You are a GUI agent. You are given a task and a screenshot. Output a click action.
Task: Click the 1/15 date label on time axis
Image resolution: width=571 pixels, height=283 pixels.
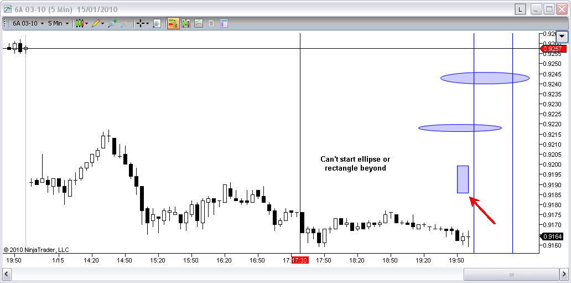(58, 260)
